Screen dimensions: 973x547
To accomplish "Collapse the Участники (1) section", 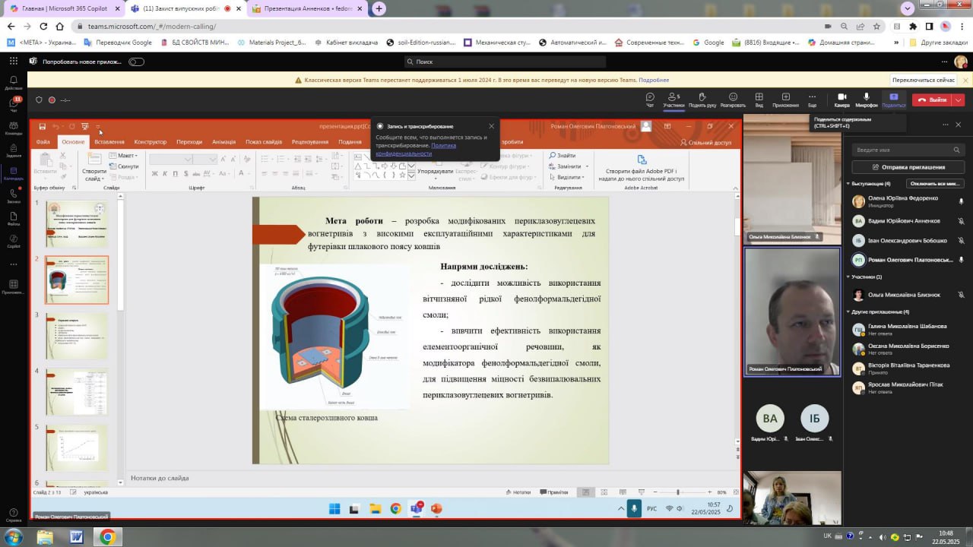I will pos(848,277).
